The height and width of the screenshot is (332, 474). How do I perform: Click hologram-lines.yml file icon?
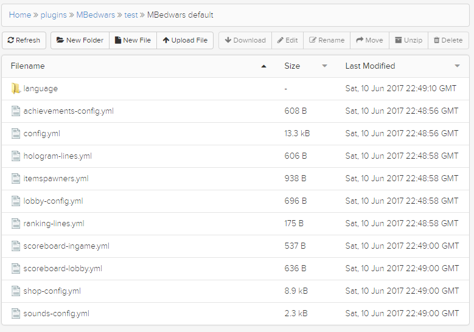(x=16, y=156)
